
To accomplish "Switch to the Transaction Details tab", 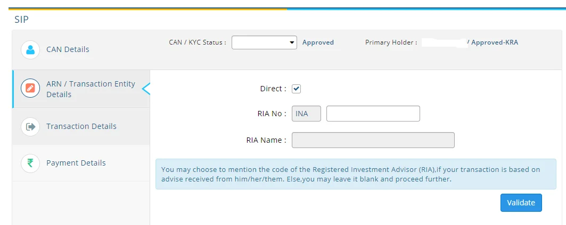I will [81, 126].
